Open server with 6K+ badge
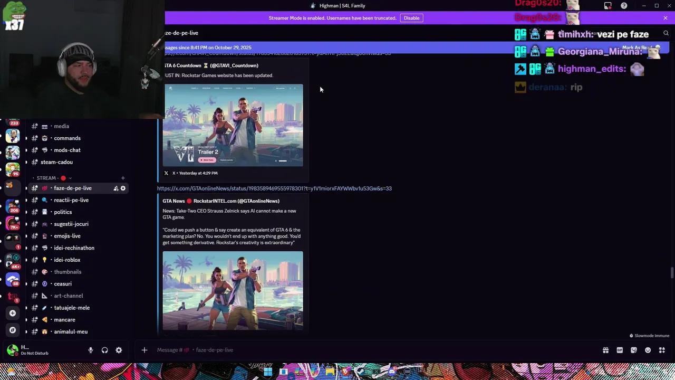Screen dimensions: 675x380 (13, 261)
